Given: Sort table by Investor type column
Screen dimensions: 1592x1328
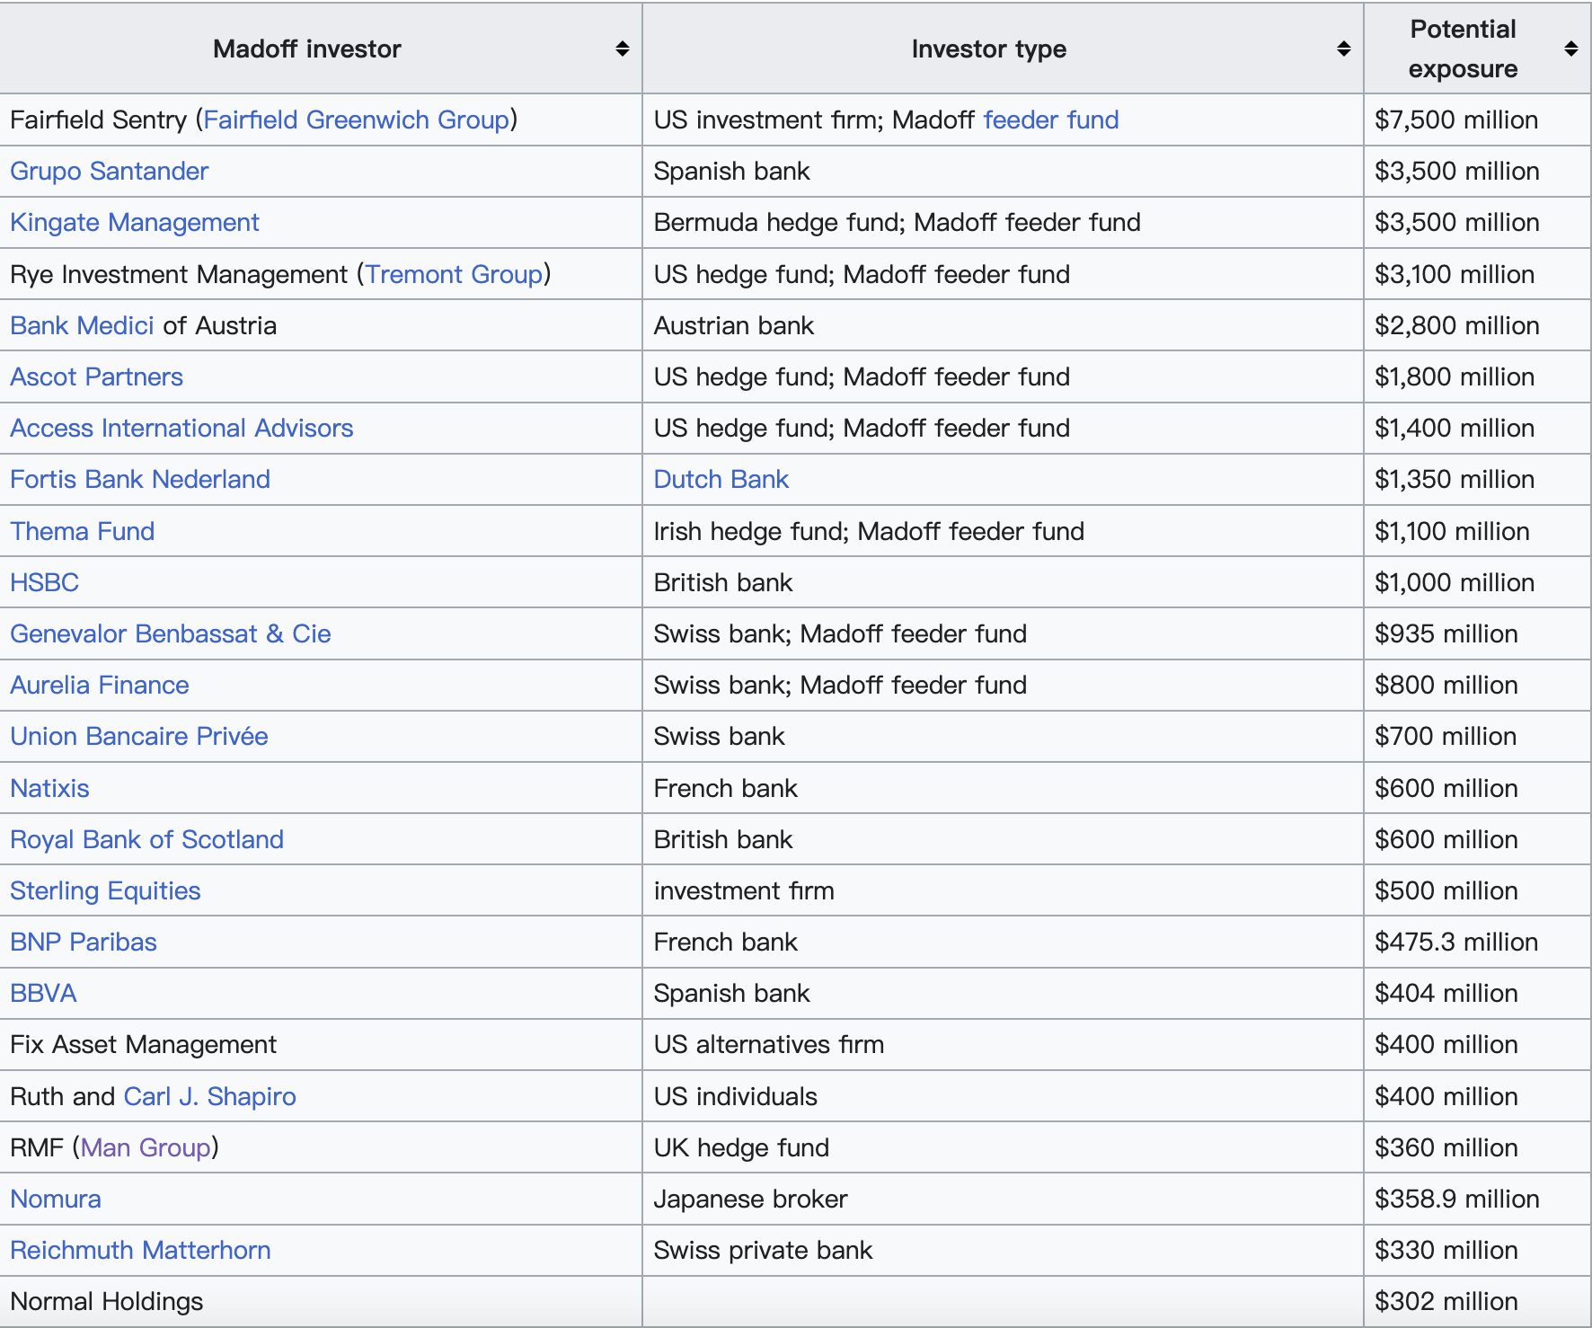Looking at the screenshot, I should tap(1343, 49).
